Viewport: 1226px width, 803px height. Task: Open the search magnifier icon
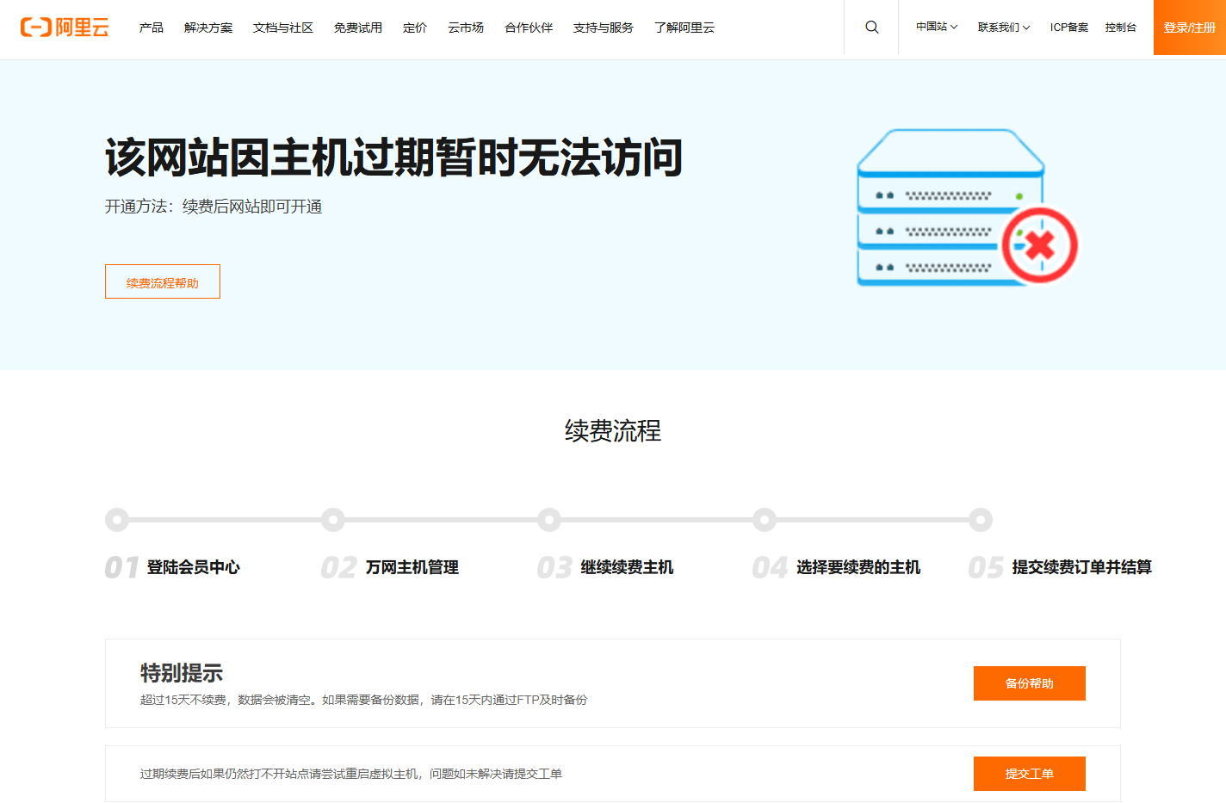pyautogui.click(x=871, y=28)
